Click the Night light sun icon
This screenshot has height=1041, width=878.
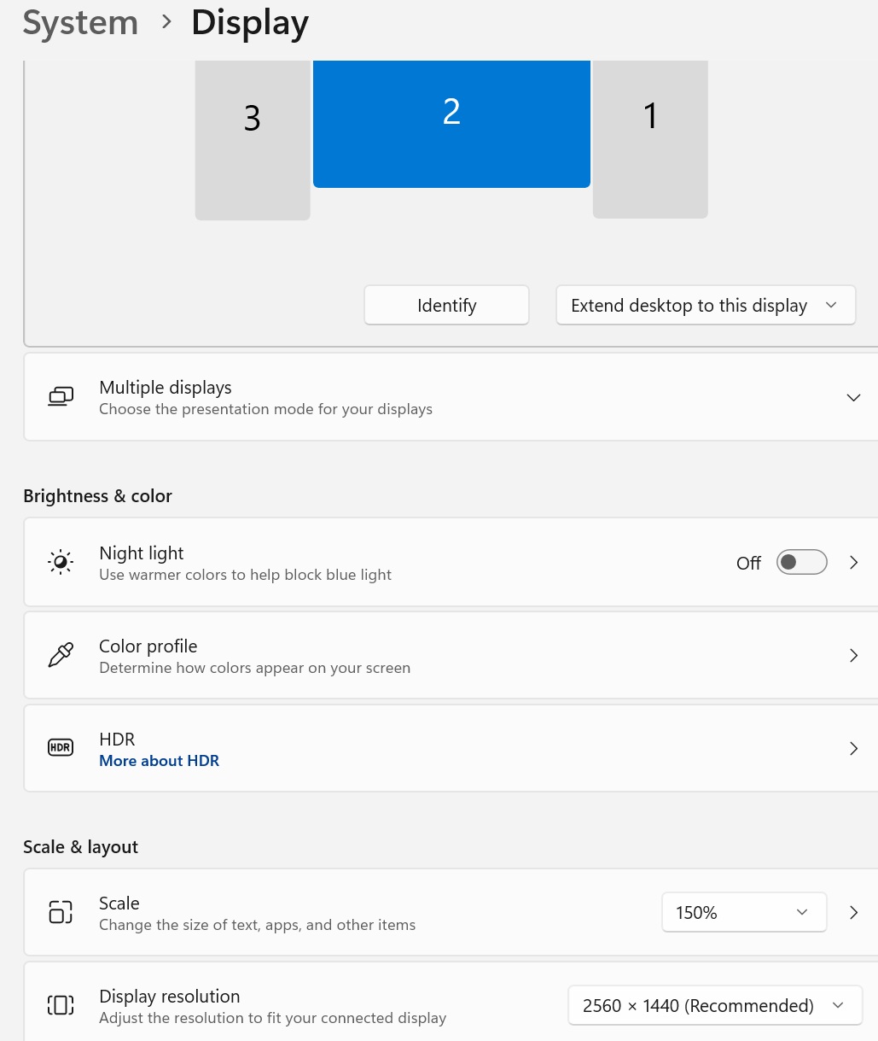coord(61,562)
